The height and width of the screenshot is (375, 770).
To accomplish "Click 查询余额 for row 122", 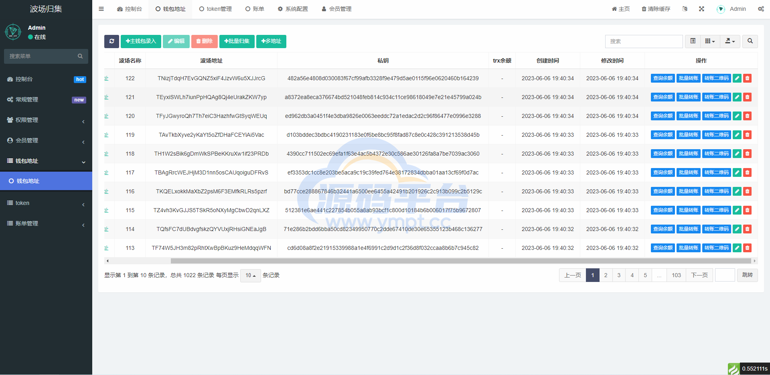I will pos(663,78).
